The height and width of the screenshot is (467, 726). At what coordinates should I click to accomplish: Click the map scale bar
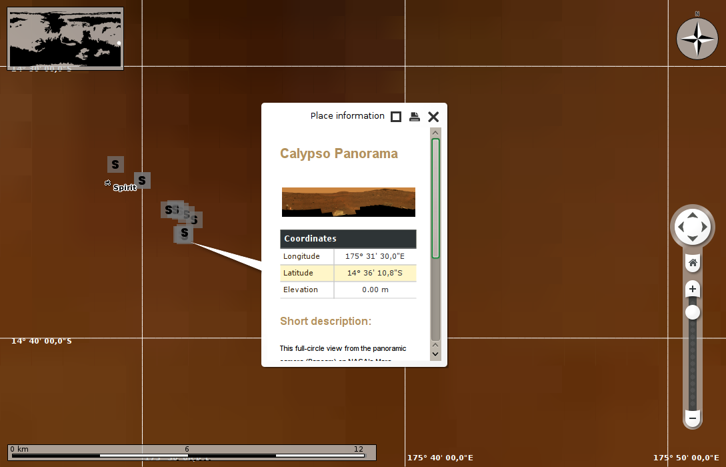[192, 452]
